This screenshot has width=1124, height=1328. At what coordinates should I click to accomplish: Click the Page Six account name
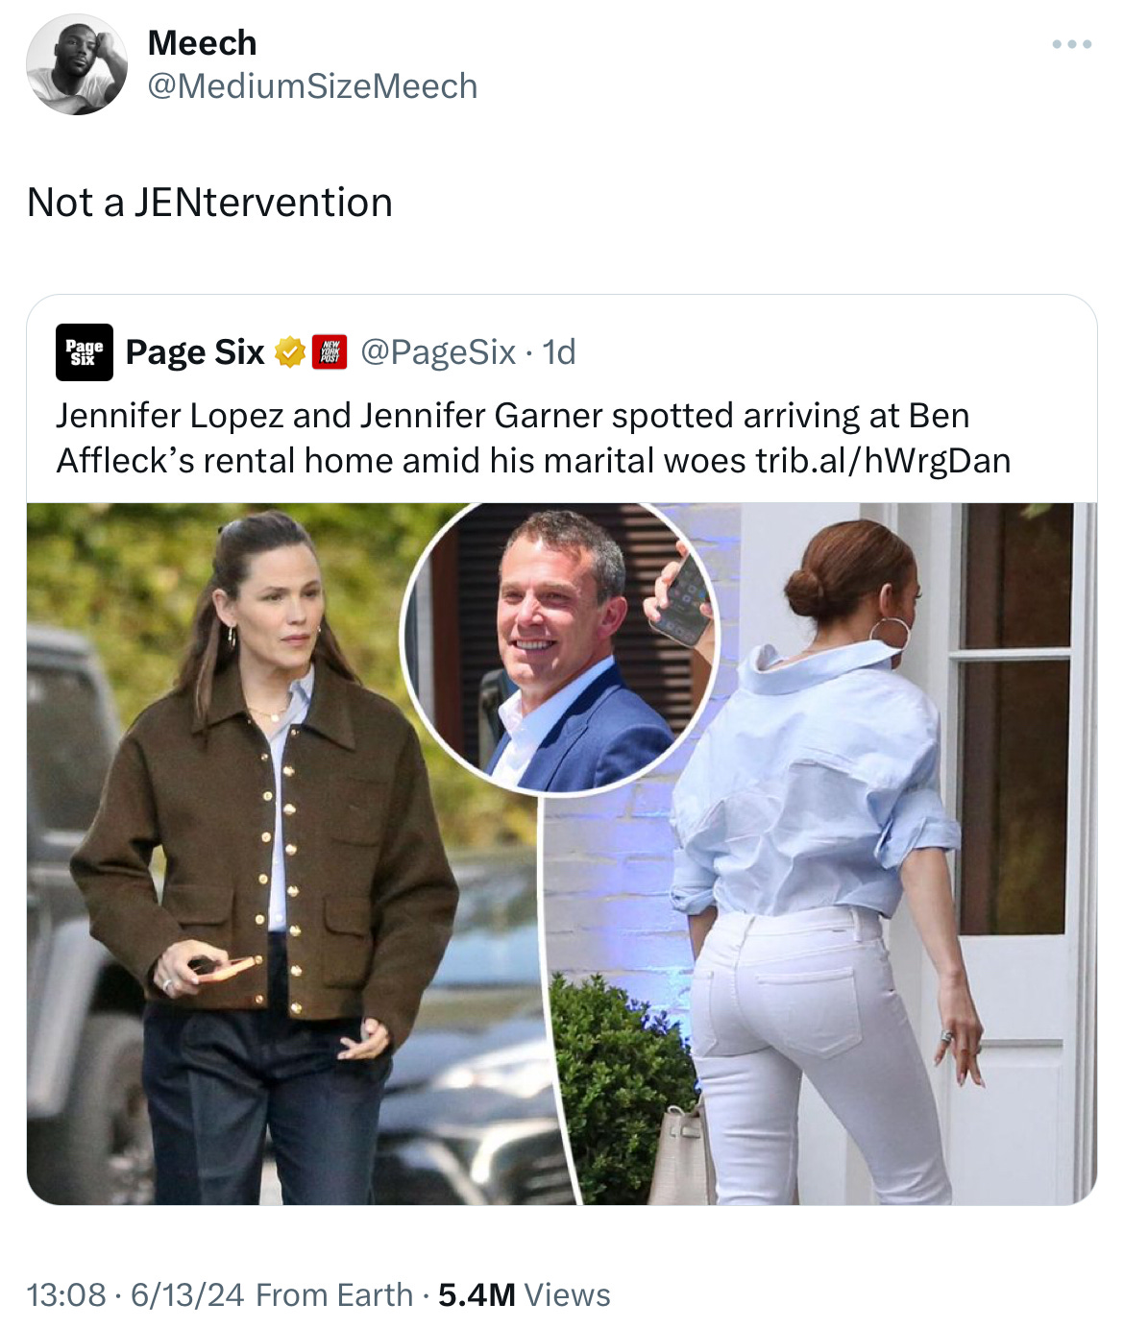click(195, 352)
